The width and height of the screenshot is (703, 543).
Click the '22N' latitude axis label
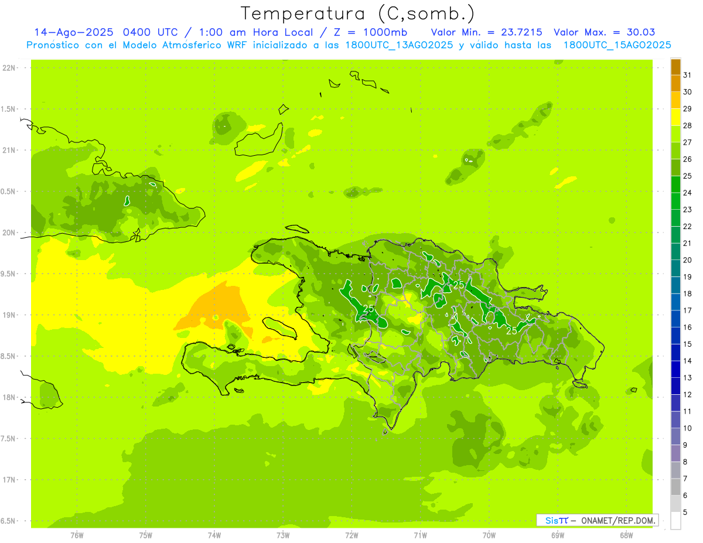(x=9, y=68)
